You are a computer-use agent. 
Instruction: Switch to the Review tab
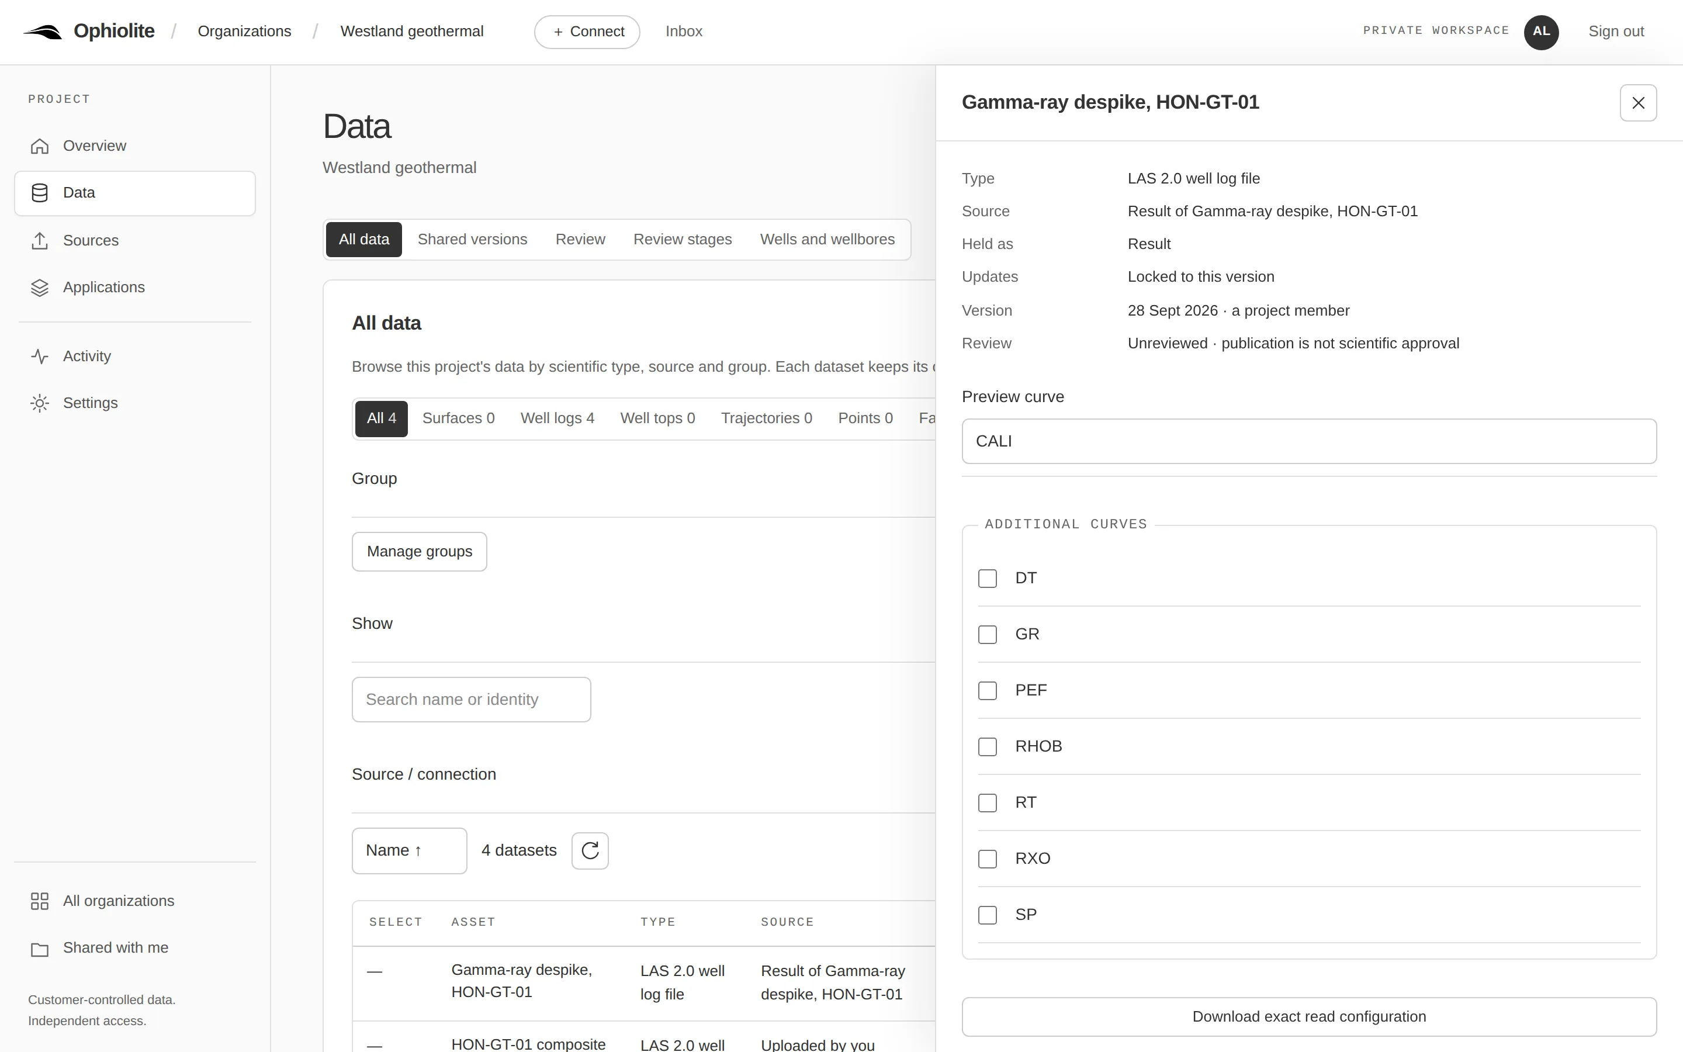[x=580, y=240]
